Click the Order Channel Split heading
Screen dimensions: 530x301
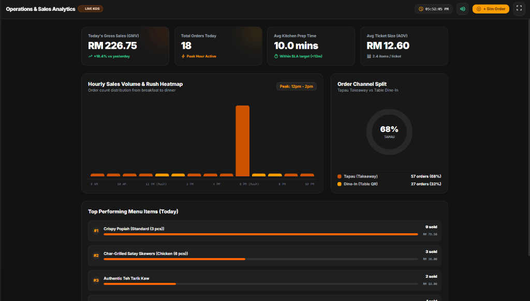point(362,84)
